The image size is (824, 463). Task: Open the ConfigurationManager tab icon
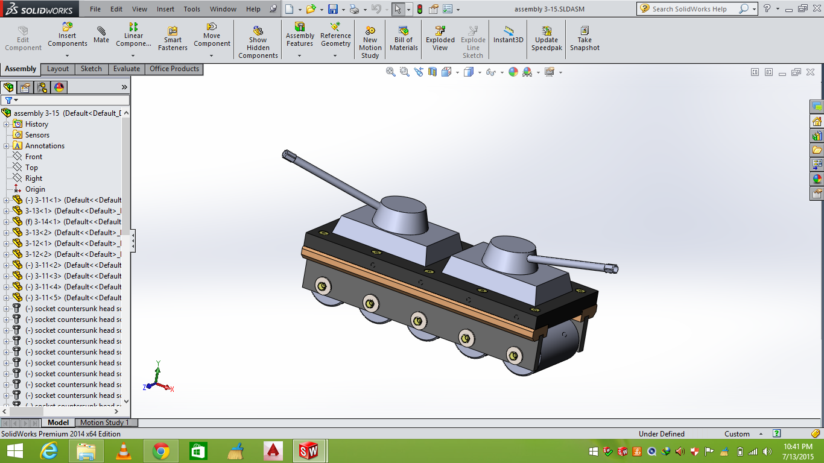pyautogui.click(x=42, y=87)
